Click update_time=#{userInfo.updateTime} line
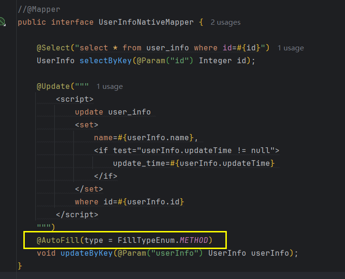345x279 pixels. [x=193, y=164]
